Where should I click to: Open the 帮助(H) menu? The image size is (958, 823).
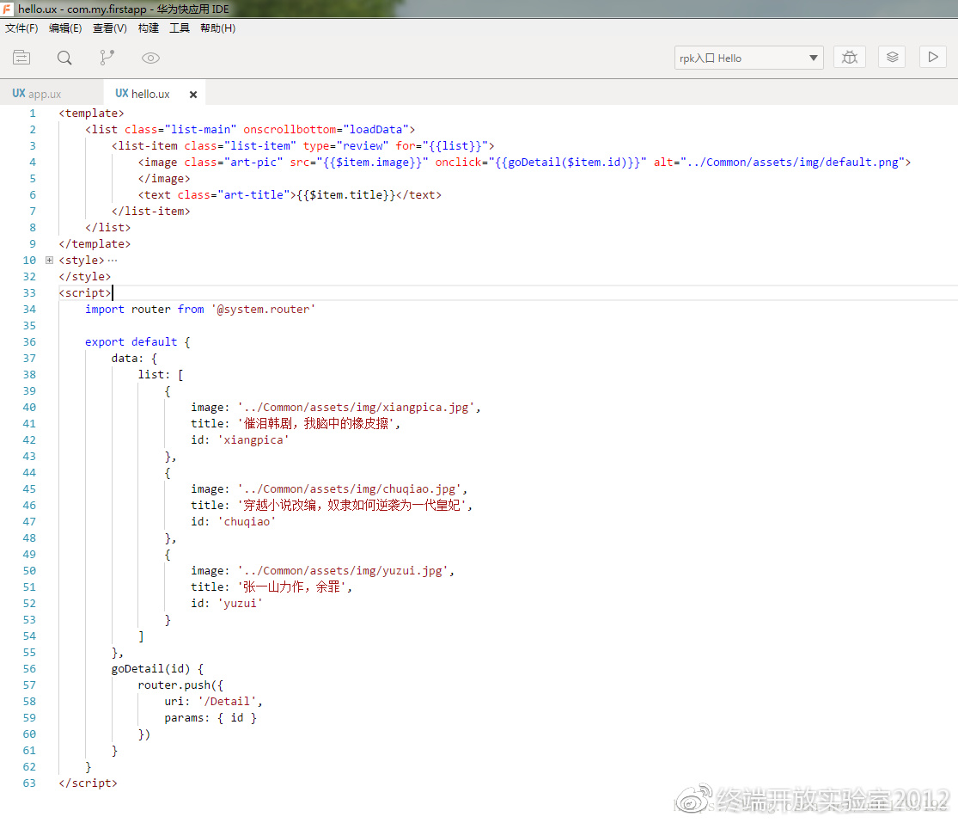(218, 28)
